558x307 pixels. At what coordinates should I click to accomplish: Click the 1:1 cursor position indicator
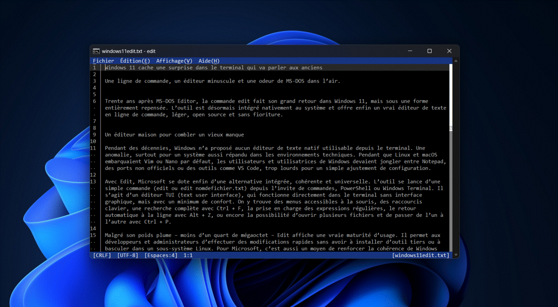coord(188,255)
